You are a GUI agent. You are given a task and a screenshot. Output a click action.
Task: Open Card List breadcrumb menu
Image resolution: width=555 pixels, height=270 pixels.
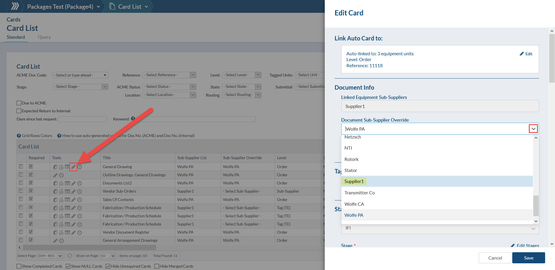pos(129,6)
